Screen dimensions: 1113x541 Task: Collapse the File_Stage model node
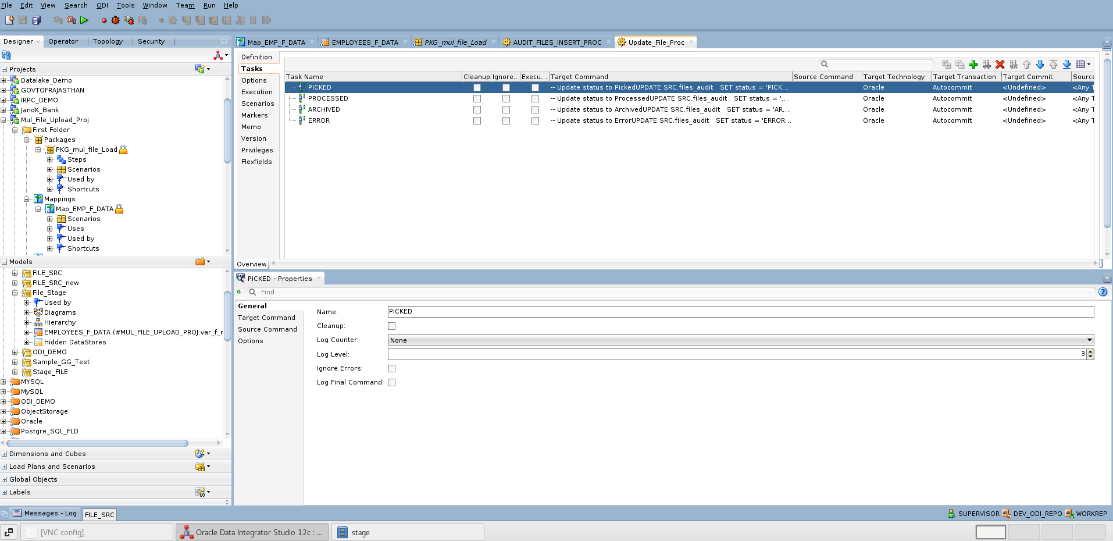[15, 293]
